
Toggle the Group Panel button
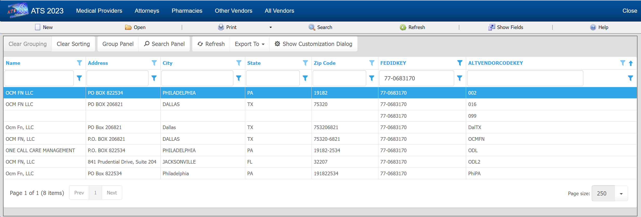[118, 44]
